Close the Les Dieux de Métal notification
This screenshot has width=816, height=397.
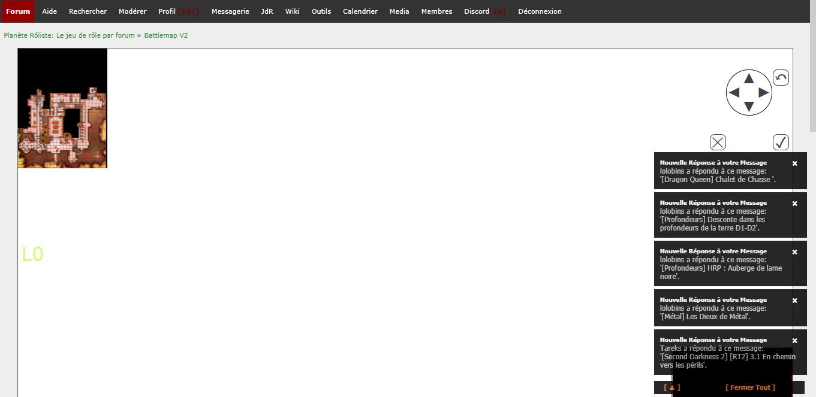pyautogui.click(x=794, y=301)
